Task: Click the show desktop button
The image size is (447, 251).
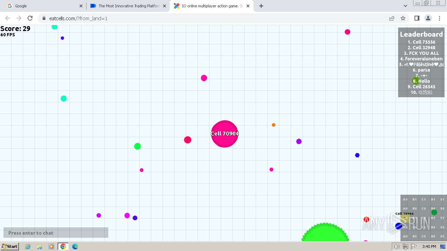Action: 443,246
